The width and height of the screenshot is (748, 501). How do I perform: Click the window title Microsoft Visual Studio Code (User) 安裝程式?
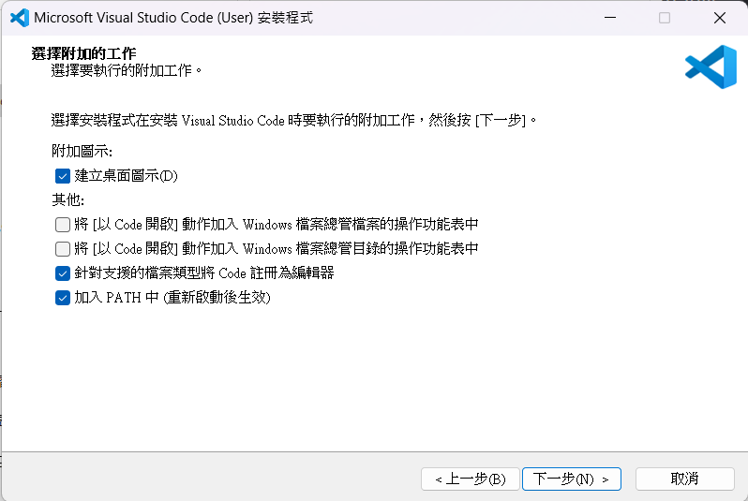coord(173,18)
